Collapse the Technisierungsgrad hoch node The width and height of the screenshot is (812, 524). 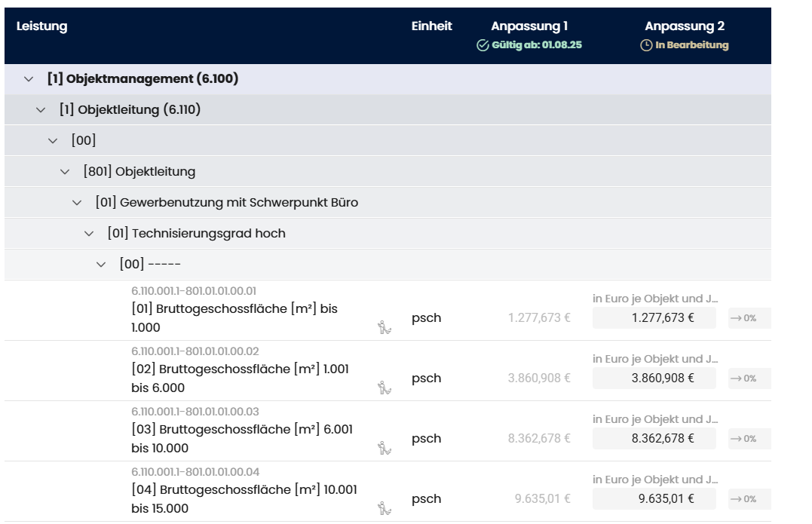[89, 234]
